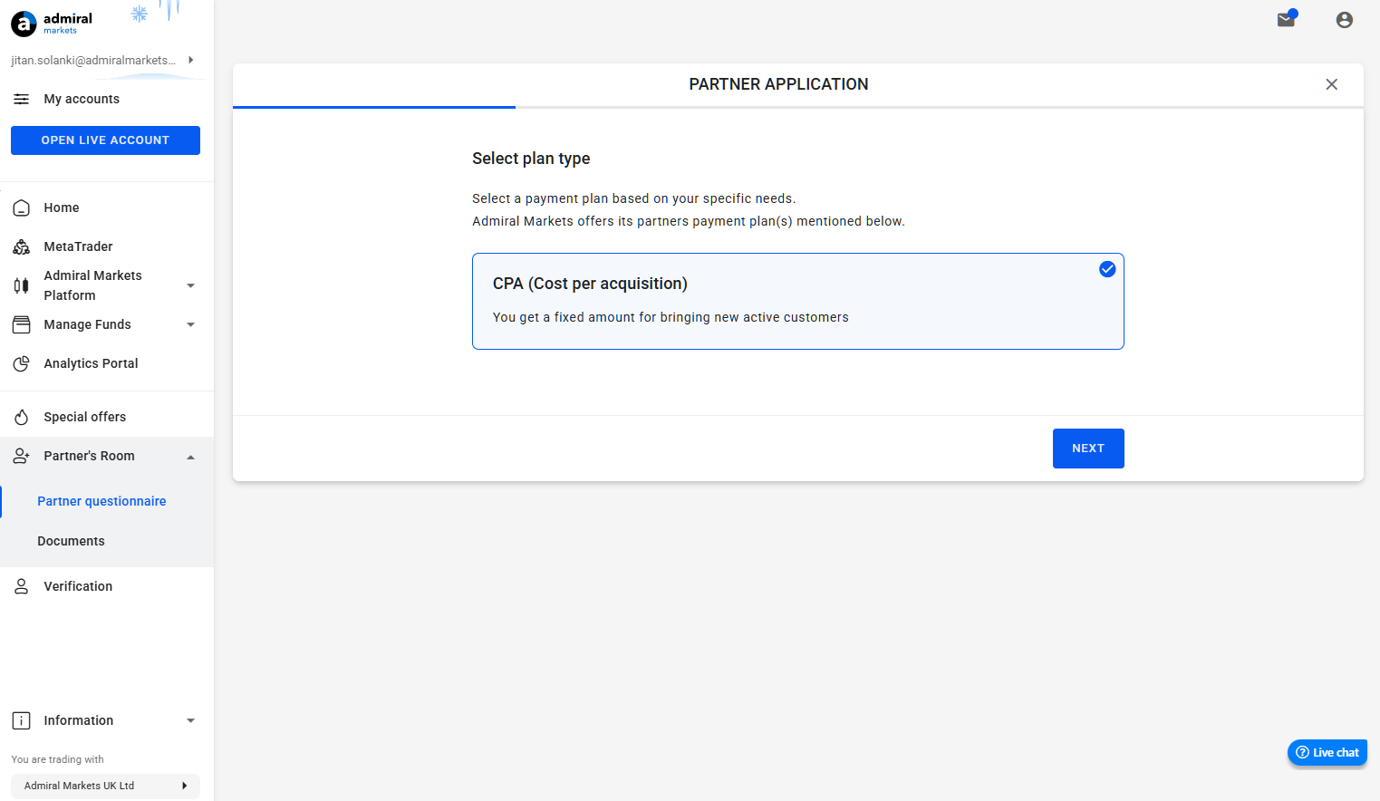Expand the Admiral Markets Platform menu
The height and width of the screenshot is (801, 1380).
(x=190, y=285)
